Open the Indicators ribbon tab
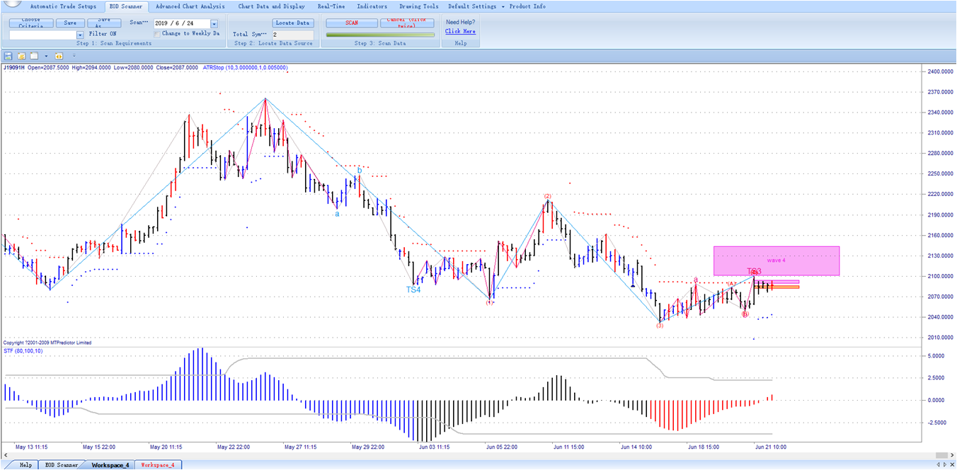957x470 pixels. (x=372, y=6)
